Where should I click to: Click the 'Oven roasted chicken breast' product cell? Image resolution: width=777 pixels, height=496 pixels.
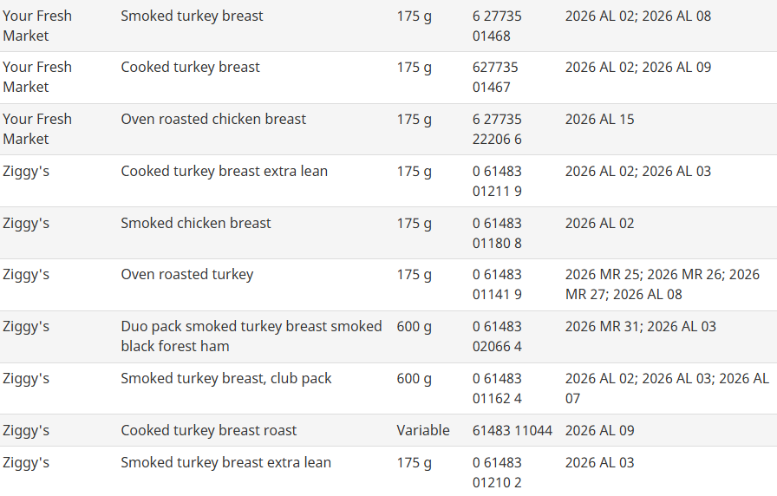(x=213, y=120)
